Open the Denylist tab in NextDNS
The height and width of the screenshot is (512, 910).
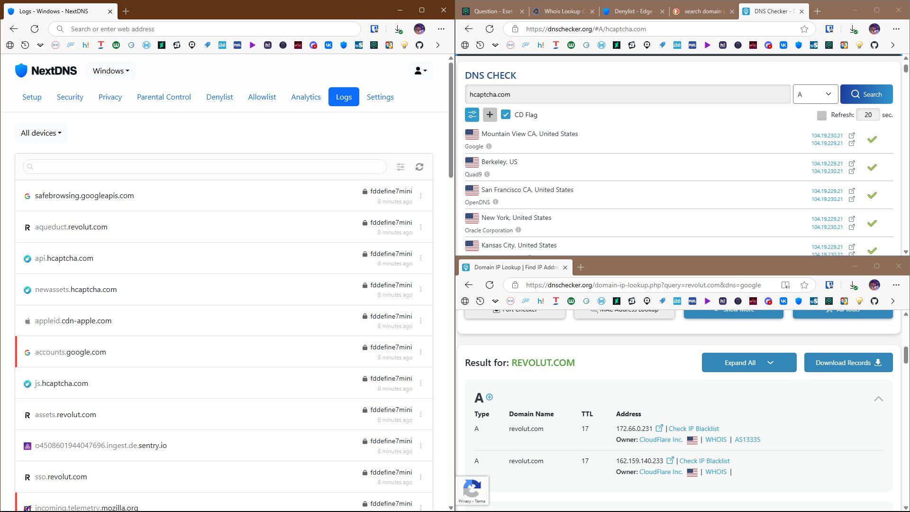tap(219, 97)
